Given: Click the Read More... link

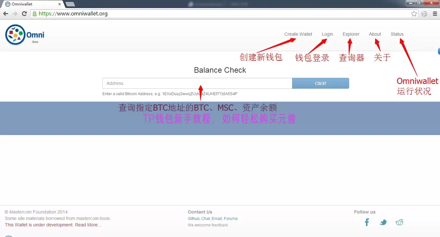Looking at the screenshot, I should (88, 225).
